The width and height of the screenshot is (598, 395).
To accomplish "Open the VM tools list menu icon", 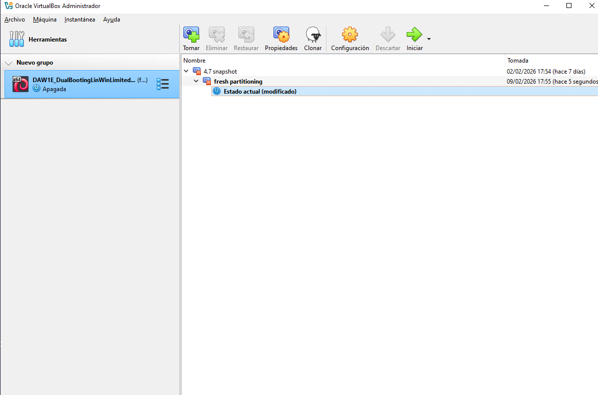I will point(163,84).
